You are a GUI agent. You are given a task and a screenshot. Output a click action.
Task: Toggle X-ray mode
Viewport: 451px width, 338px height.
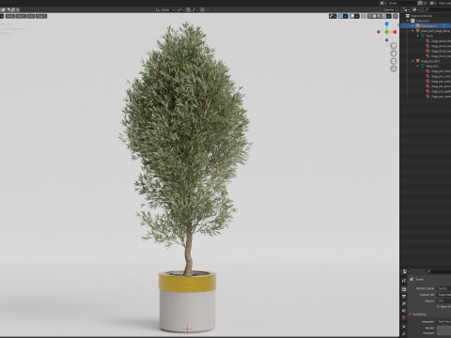tap(363, 16)
